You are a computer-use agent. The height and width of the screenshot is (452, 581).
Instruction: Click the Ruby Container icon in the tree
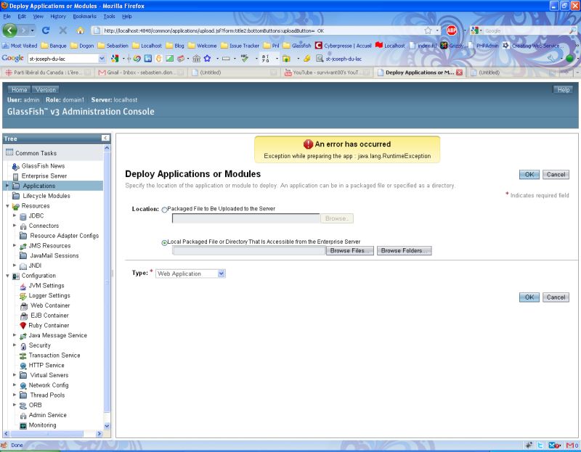[x=23, y=325]
